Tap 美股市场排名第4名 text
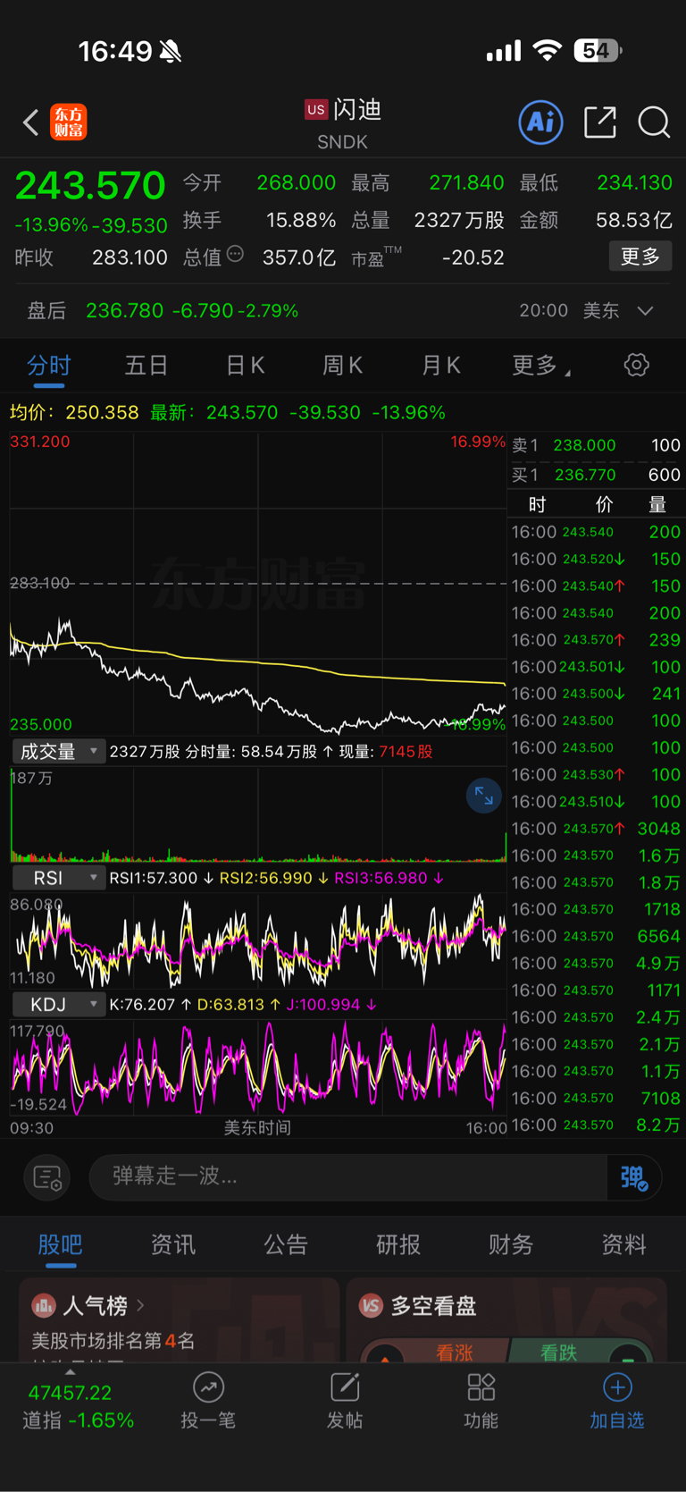This screenshot has height=1492, width=686. coord(113,1341)
